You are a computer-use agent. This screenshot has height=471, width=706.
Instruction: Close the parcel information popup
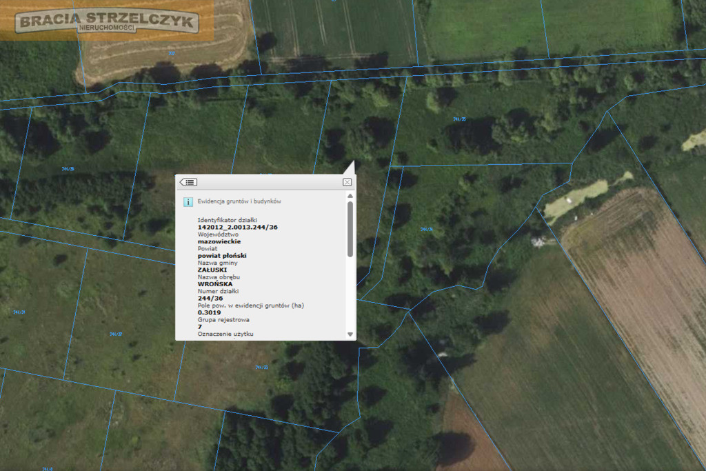pos(347,182)
